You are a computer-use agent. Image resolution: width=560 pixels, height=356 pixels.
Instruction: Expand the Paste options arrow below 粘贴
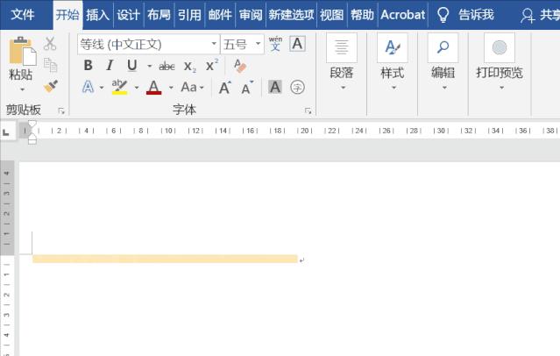click(x=22, y=89)
